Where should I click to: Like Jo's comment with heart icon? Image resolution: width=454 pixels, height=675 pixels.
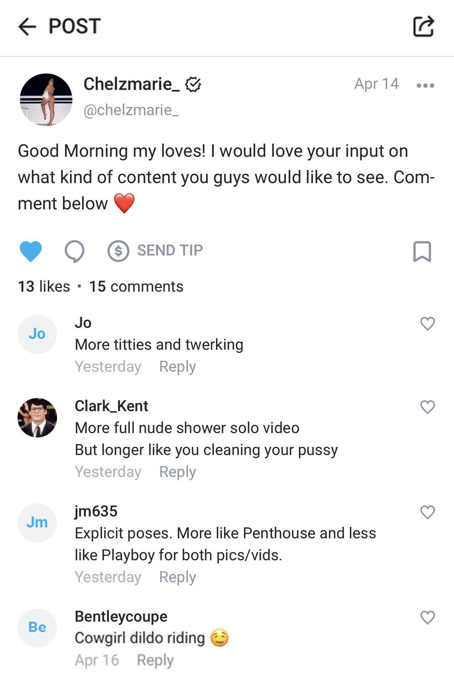click(427, 324)
